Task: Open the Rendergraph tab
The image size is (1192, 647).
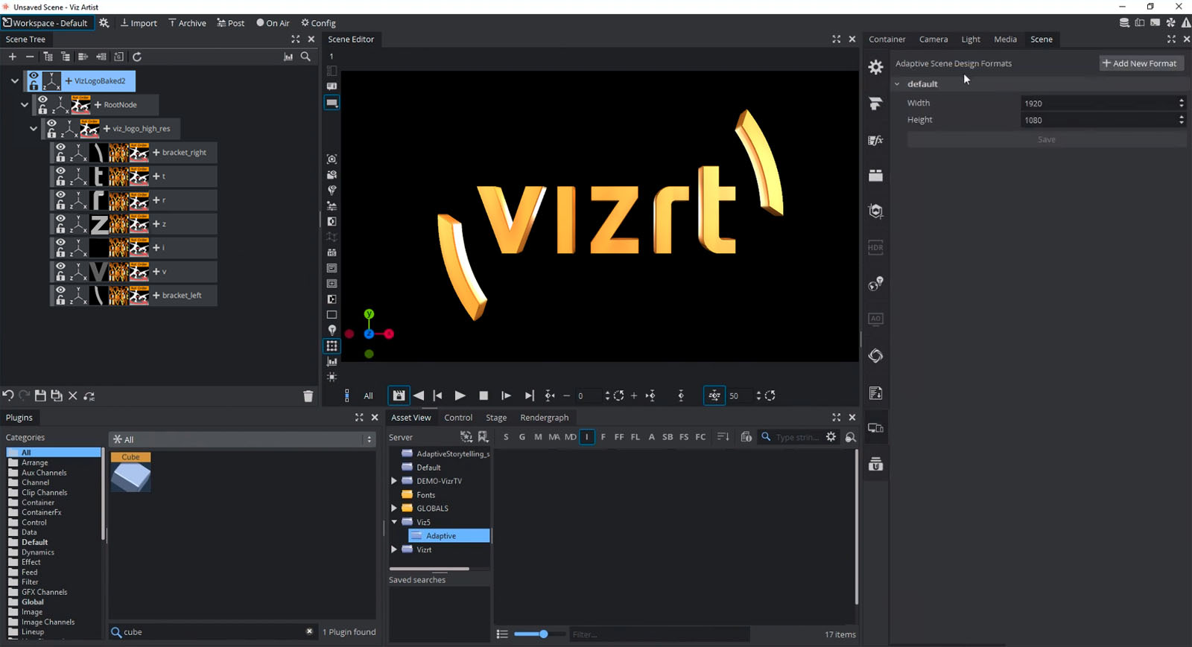Action: pyautogui.click(x=544, y=418)
